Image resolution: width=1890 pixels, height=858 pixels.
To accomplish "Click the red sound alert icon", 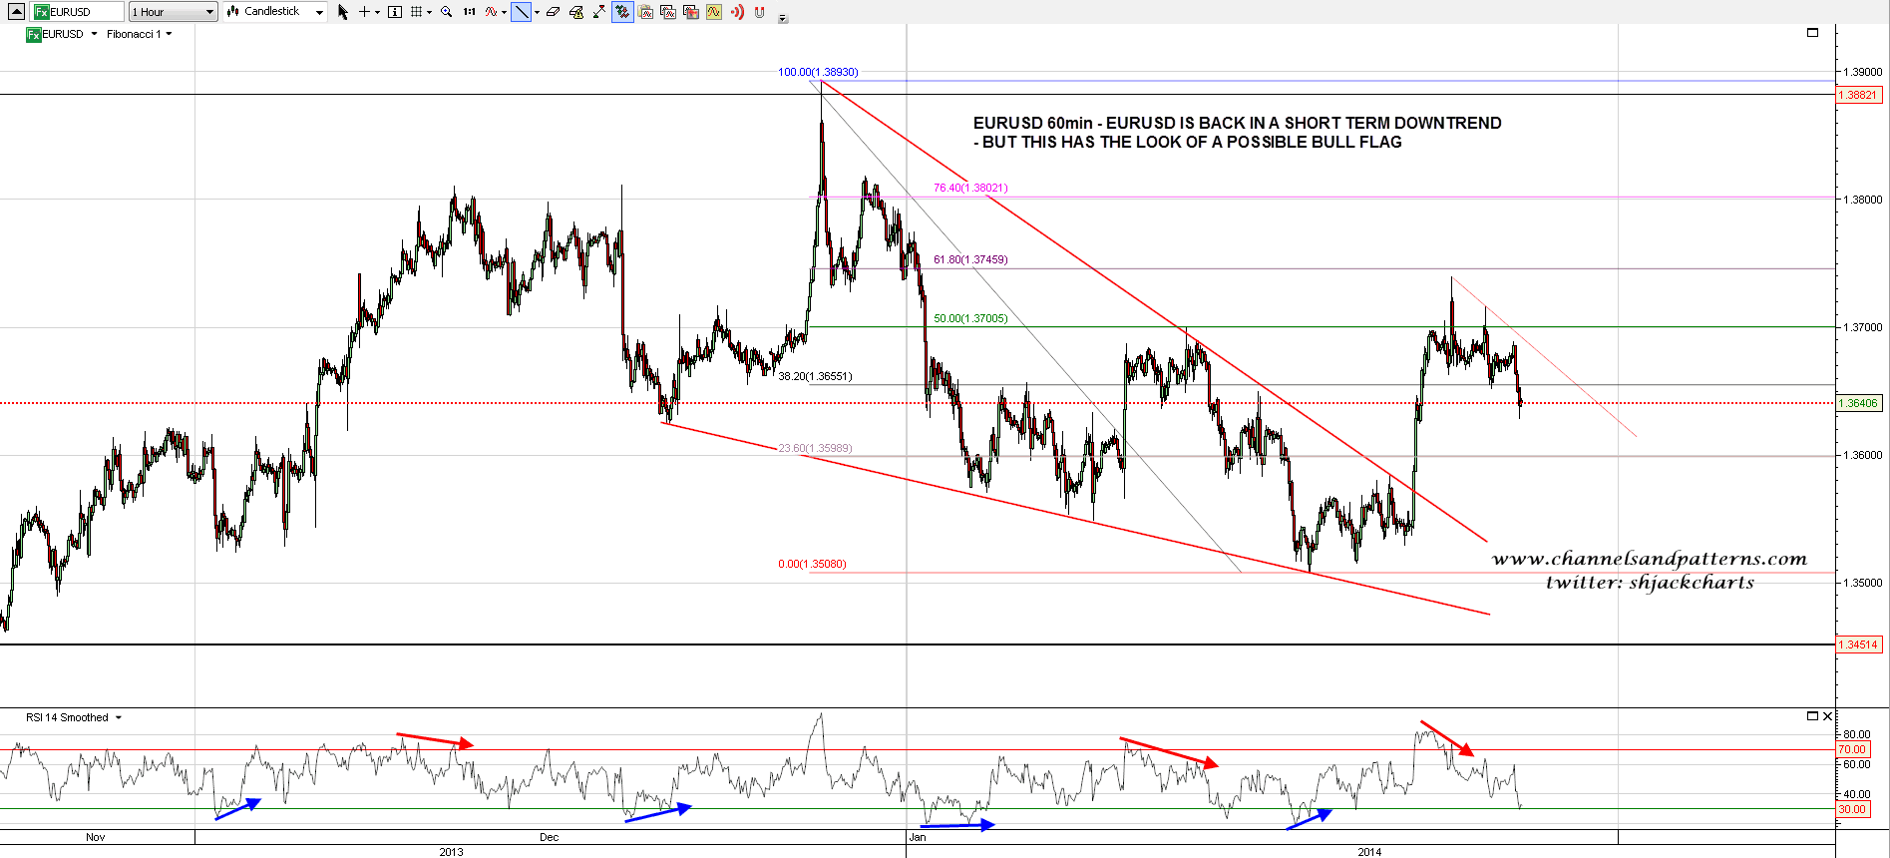I will 737,12.
